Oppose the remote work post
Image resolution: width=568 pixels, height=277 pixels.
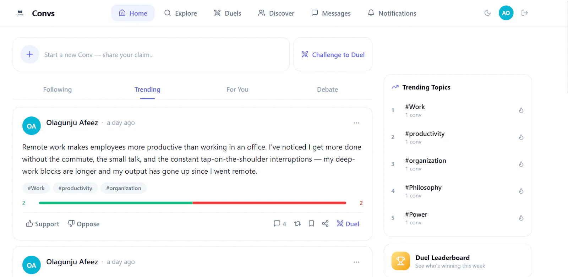(x=84, y=224)
